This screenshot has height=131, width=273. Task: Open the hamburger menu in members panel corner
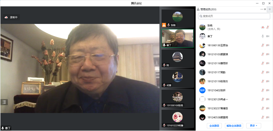tap(270, 9)
